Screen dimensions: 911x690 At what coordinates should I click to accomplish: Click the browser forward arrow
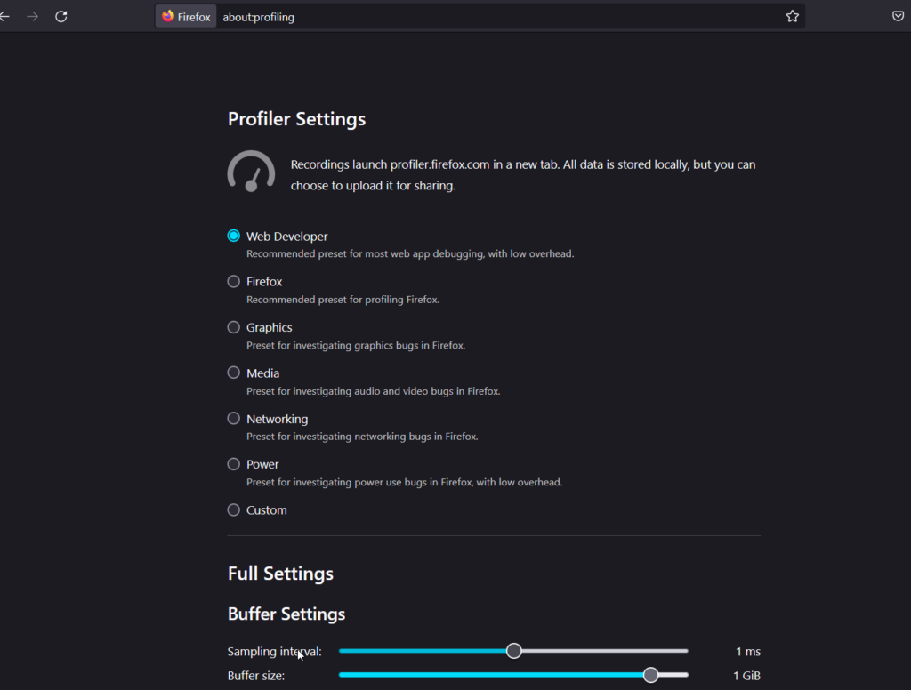tap(32, 16)
